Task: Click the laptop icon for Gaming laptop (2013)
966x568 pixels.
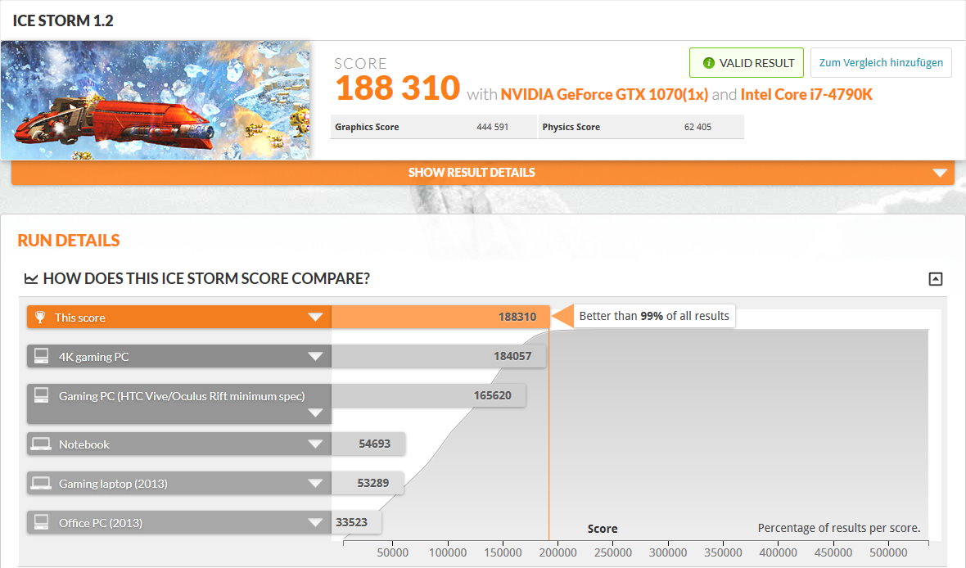Action: click(x=41, y=483)
